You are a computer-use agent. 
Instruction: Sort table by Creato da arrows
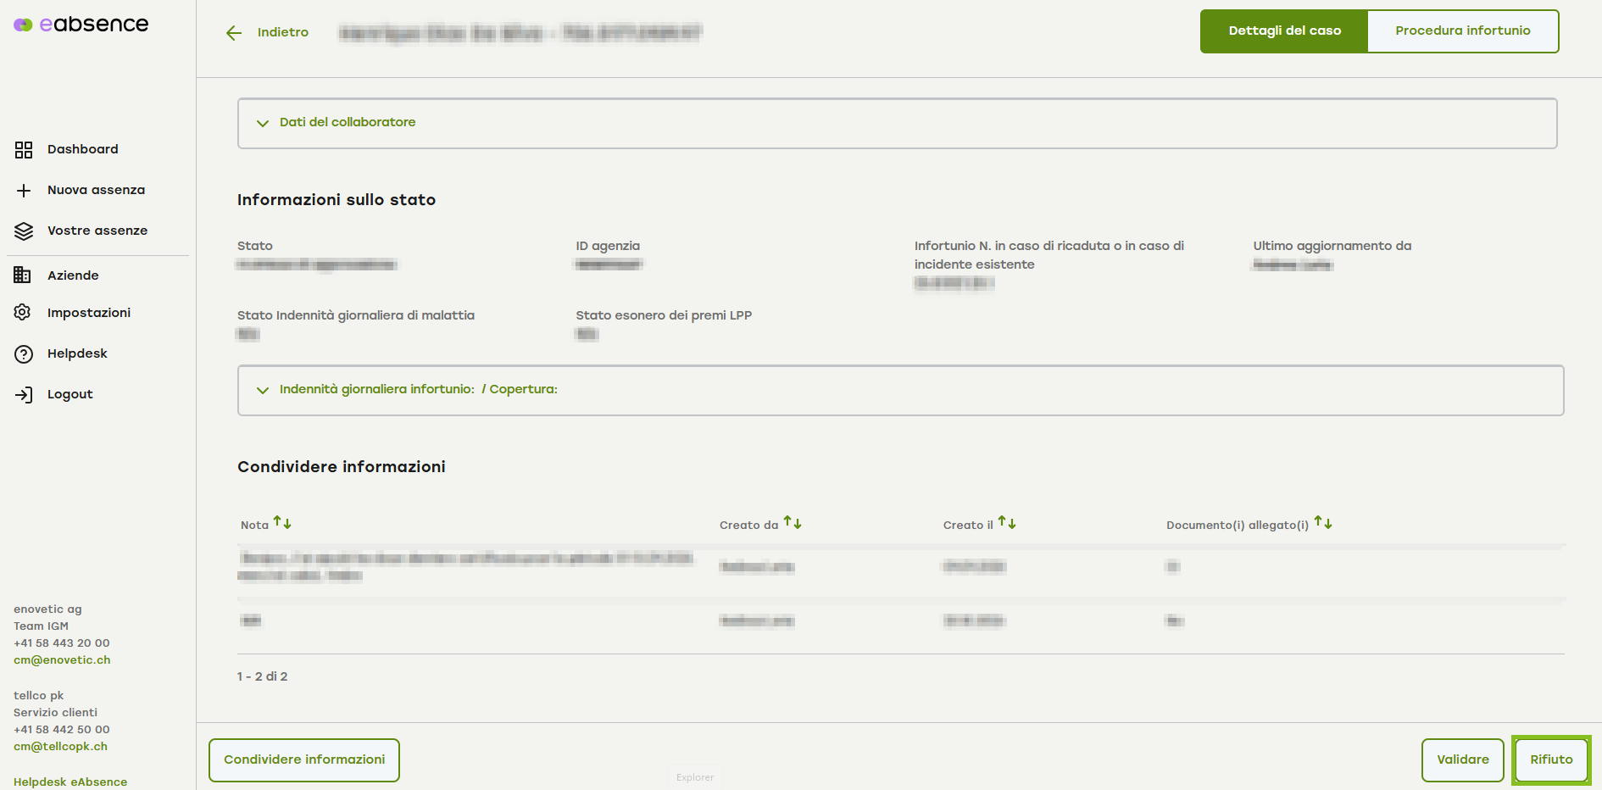pos(793,523)
